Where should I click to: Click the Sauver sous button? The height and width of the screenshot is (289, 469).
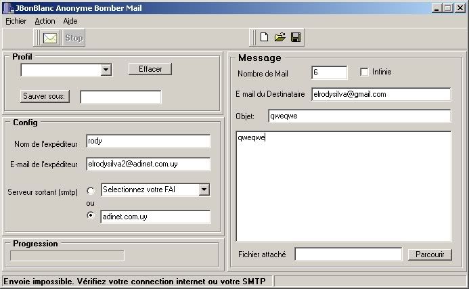[x=45, y=96]
